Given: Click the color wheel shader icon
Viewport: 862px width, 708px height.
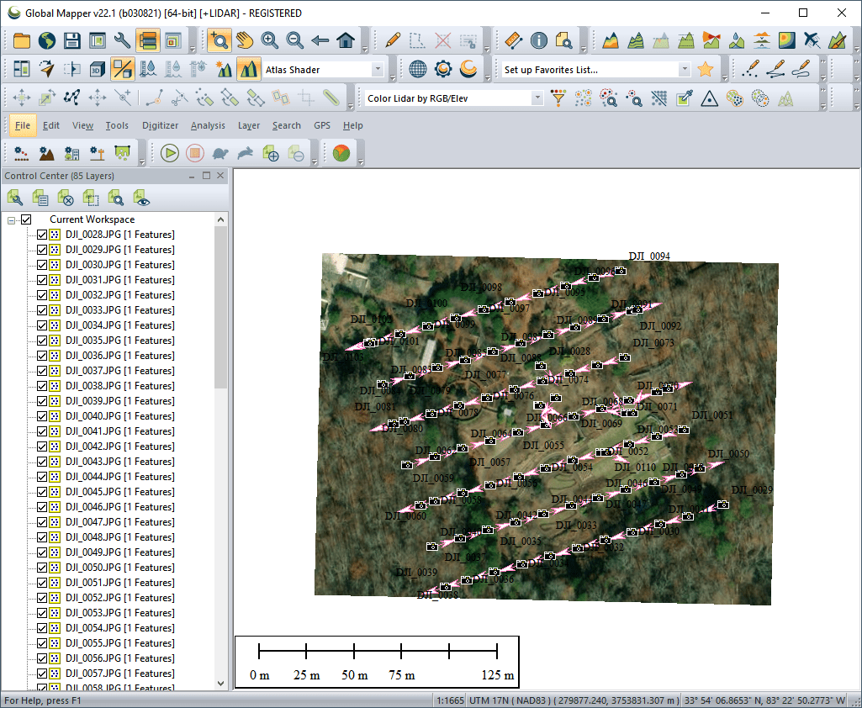Looking at the screenshot, I should click(x=341, y=153).
